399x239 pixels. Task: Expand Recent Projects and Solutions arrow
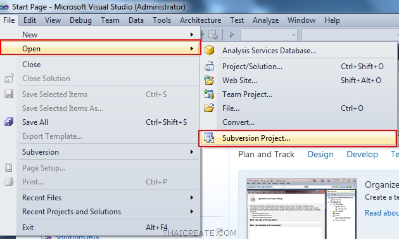pos(192,212)
